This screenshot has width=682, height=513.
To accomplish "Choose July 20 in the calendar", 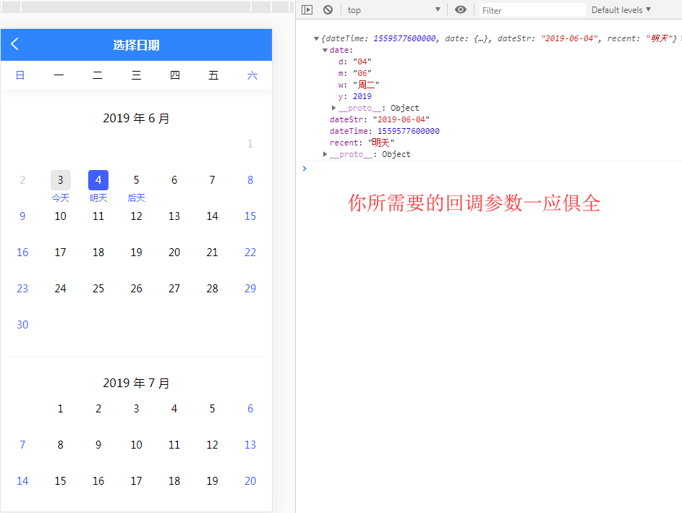I will (x=250, y=481).
